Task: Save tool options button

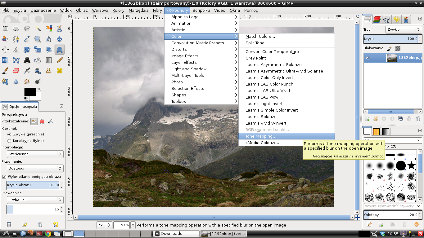Action: pyautogui.click(x=9, y=224)
